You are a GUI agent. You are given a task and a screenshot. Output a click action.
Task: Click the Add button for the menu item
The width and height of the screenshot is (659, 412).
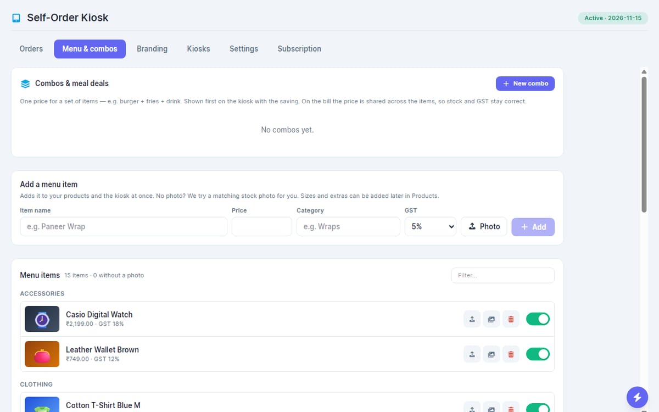pyautogui.click(x=533, y=227)
